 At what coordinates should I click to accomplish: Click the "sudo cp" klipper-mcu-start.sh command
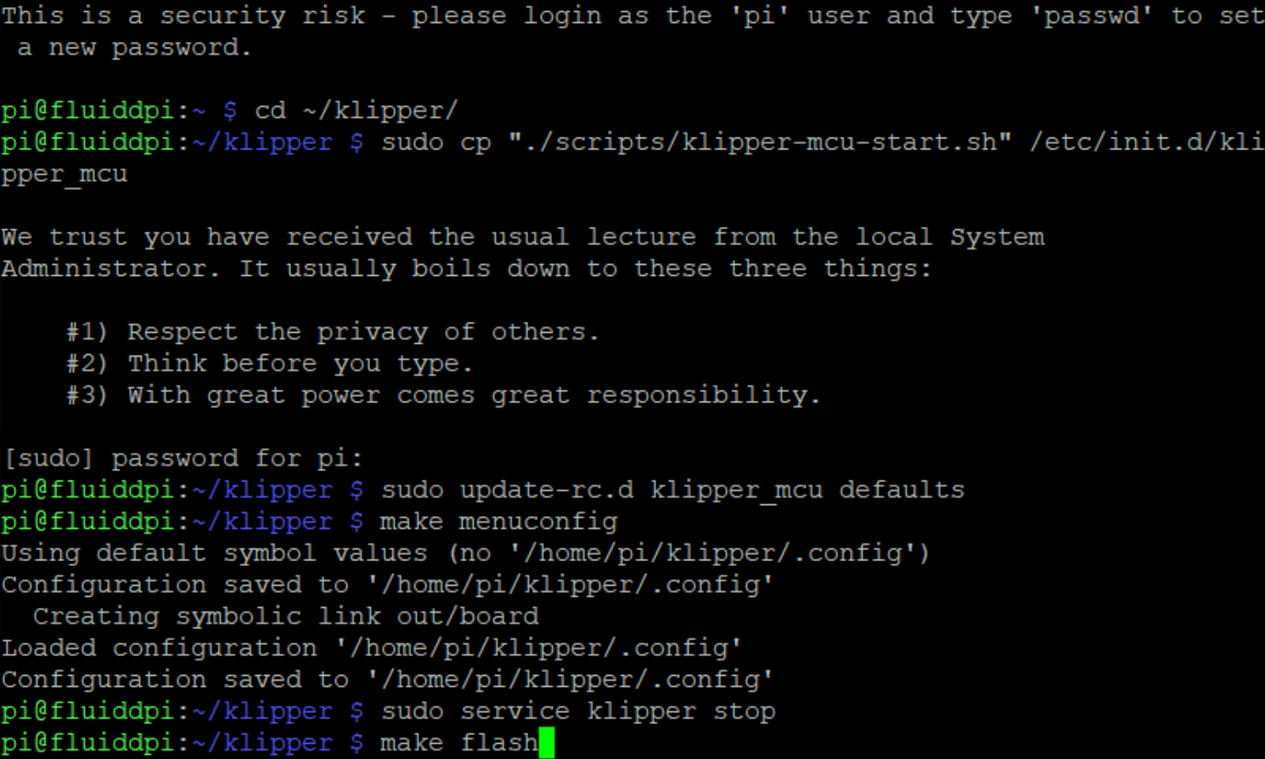(x=820, y=142)
